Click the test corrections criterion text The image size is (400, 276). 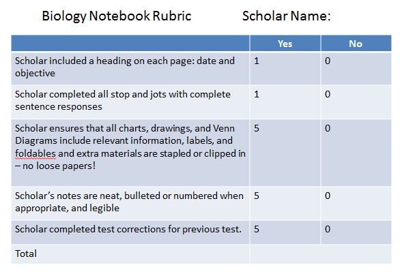(x=128, y=229)
